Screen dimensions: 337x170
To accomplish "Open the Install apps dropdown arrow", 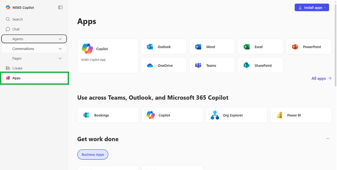I will click(x=325, y=8).
